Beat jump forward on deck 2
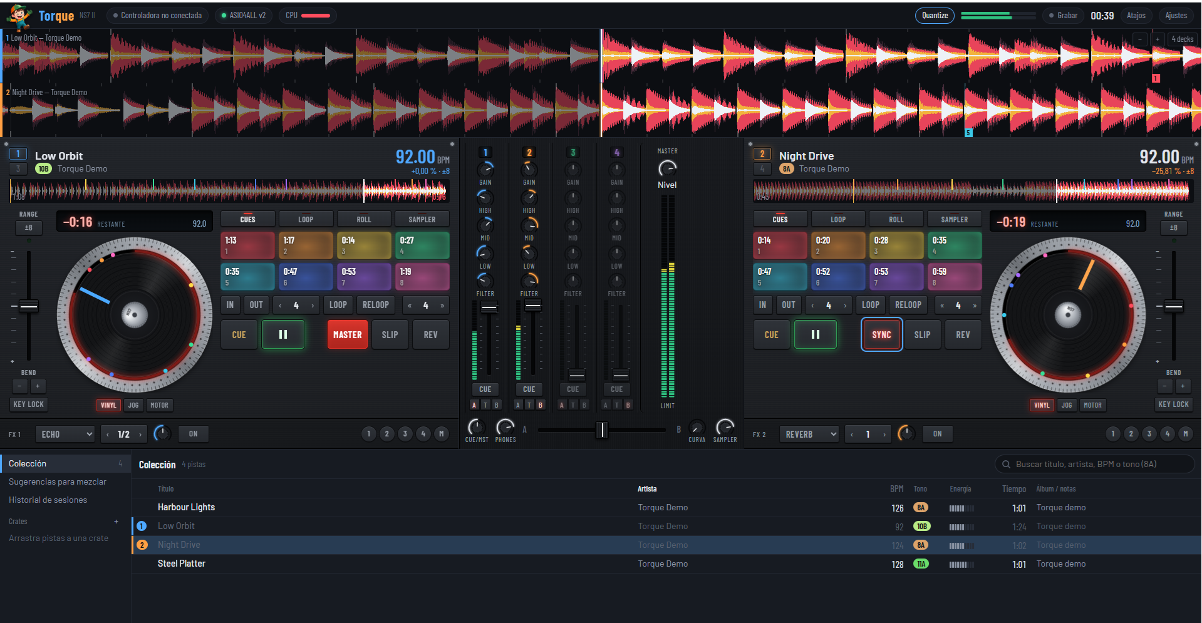Image resolution: width=1202 pixels, height=623 pixels. pos(975,306)
